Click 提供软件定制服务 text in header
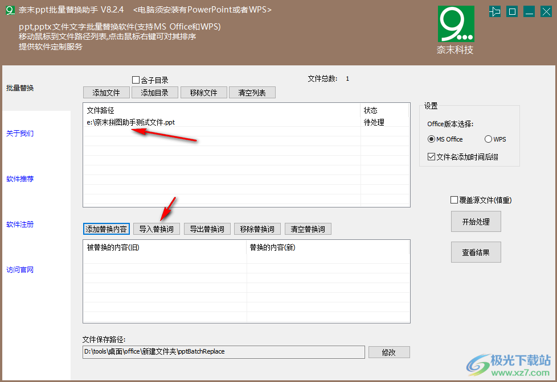The width and height of the screenshot is (557, 382). 51,47
